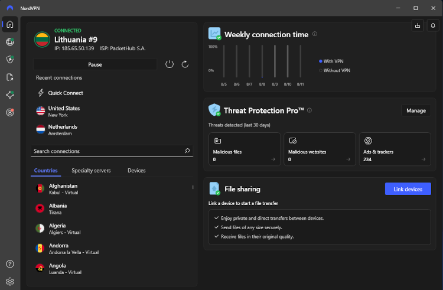
Task: Click the NordVPN logo in title bar
Action: 10,8
